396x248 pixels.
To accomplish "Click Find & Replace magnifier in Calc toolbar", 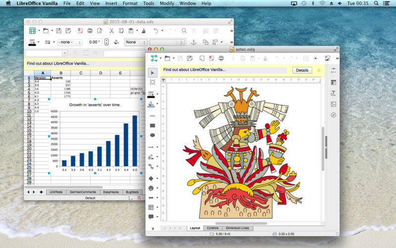I will pyautogui.click(x=184, y=31).
